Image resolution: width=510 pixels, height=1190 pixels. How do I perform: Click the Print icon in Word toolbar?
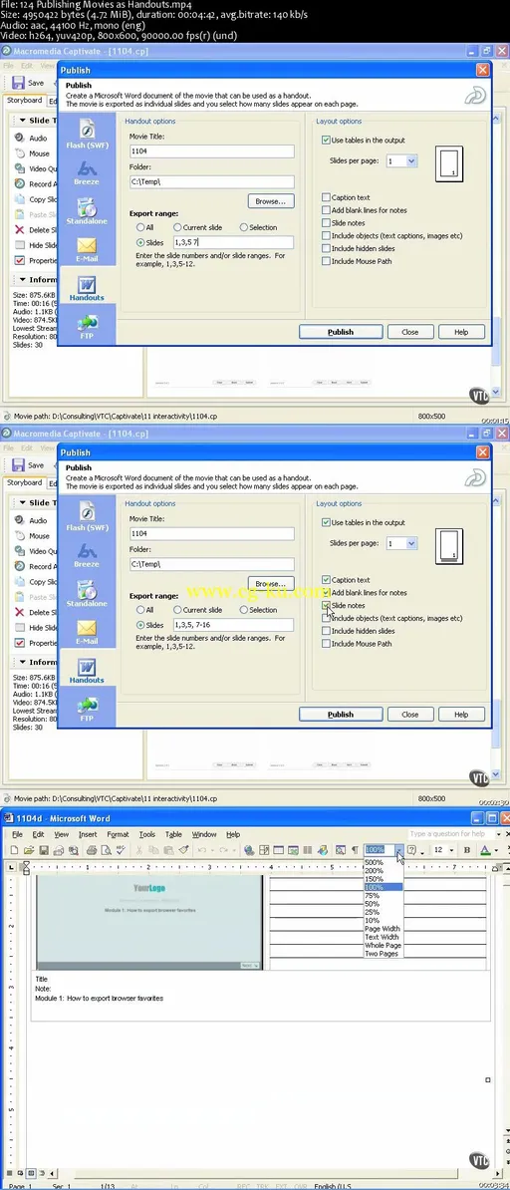[91, 850]
